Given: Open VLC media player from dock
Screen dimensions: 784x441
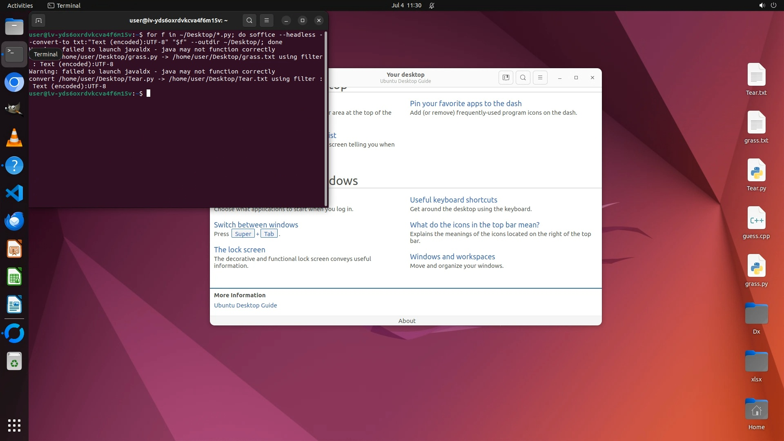Looking at the screenshot, I should point(14,138).
